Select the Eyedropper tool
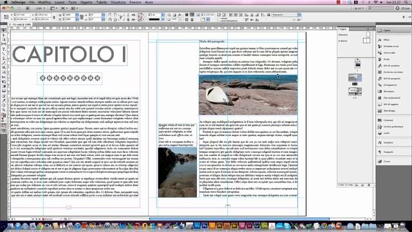This screenshot has width=412, height=232. tap(4, 101)
